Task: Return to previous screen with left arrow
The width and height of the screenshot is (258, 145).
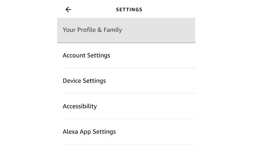Action: 68,10
